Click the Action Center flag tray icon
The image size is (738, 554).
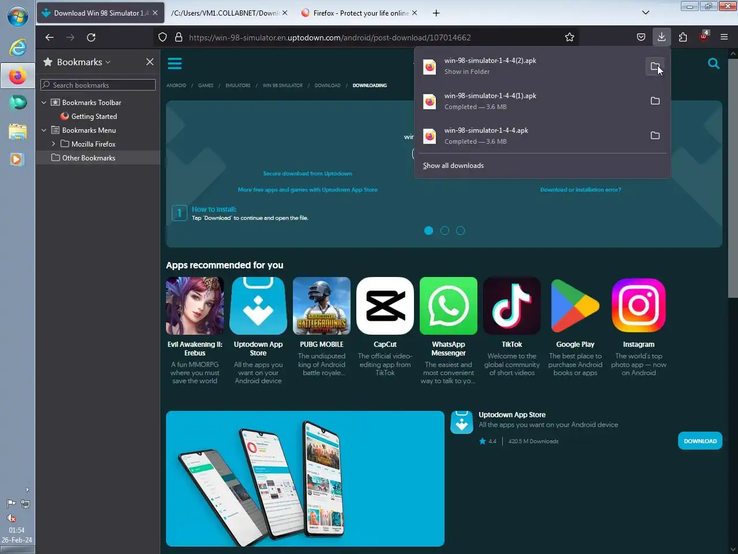[x=11, y=504]
